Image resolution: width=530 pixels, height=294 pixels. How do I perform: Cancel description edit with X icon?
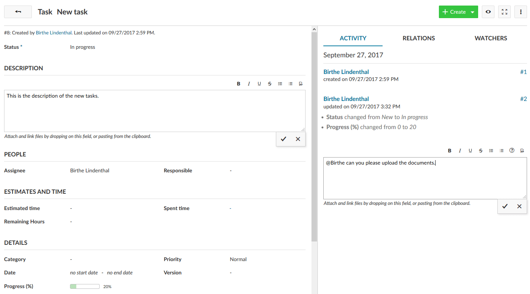coord(298,139)
